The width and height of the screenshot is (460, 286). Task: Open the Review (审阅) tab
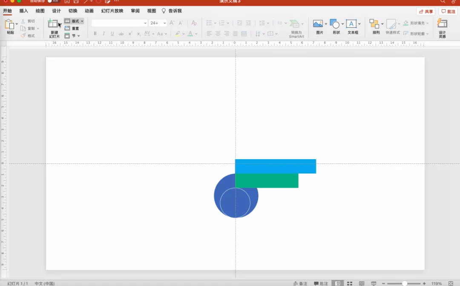pos(135,11)
